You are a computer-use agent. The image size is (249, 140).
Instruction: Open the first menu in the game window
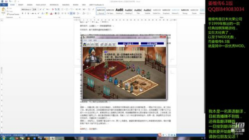click(x=85, y=41)
